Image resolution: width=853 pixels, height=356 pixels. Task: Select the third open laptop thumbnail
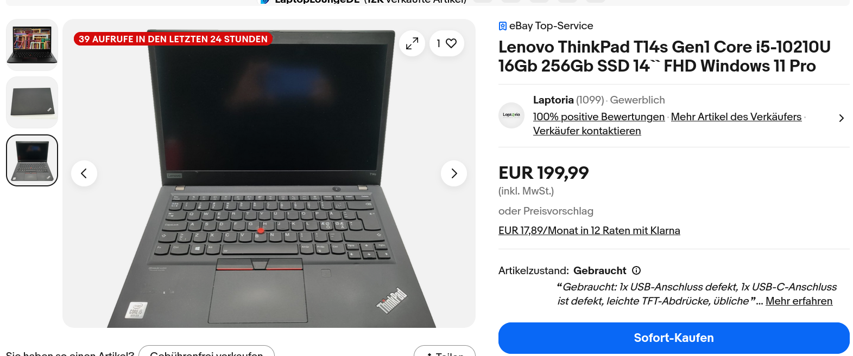tap(32, 160)
